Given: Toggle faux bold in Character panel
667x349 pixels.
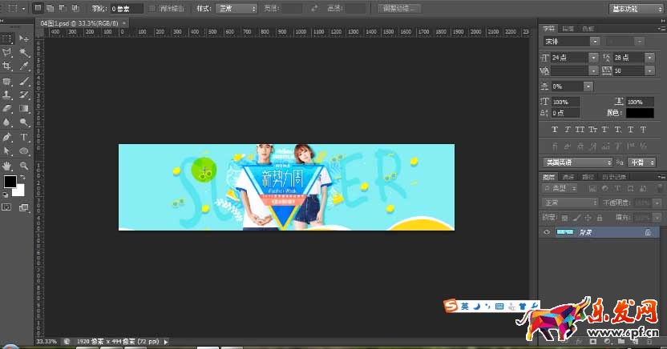Looking at the screenshot, I should coord(555,129).
